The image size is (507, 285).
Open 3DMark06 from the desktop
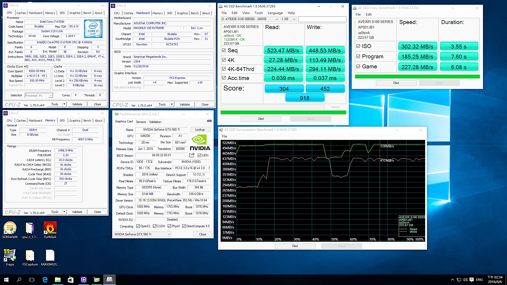pos(10,229)
